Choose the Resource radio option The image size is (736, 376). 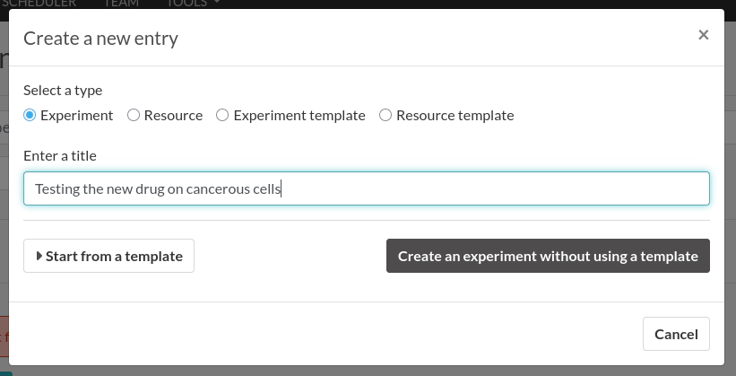pyautogui.click(x=134, y=115)
